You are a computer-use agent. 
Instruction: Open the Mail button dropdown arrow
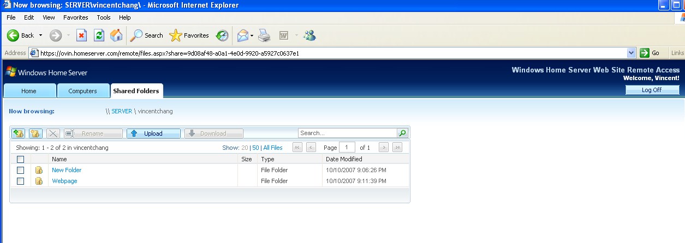(252, 35)
